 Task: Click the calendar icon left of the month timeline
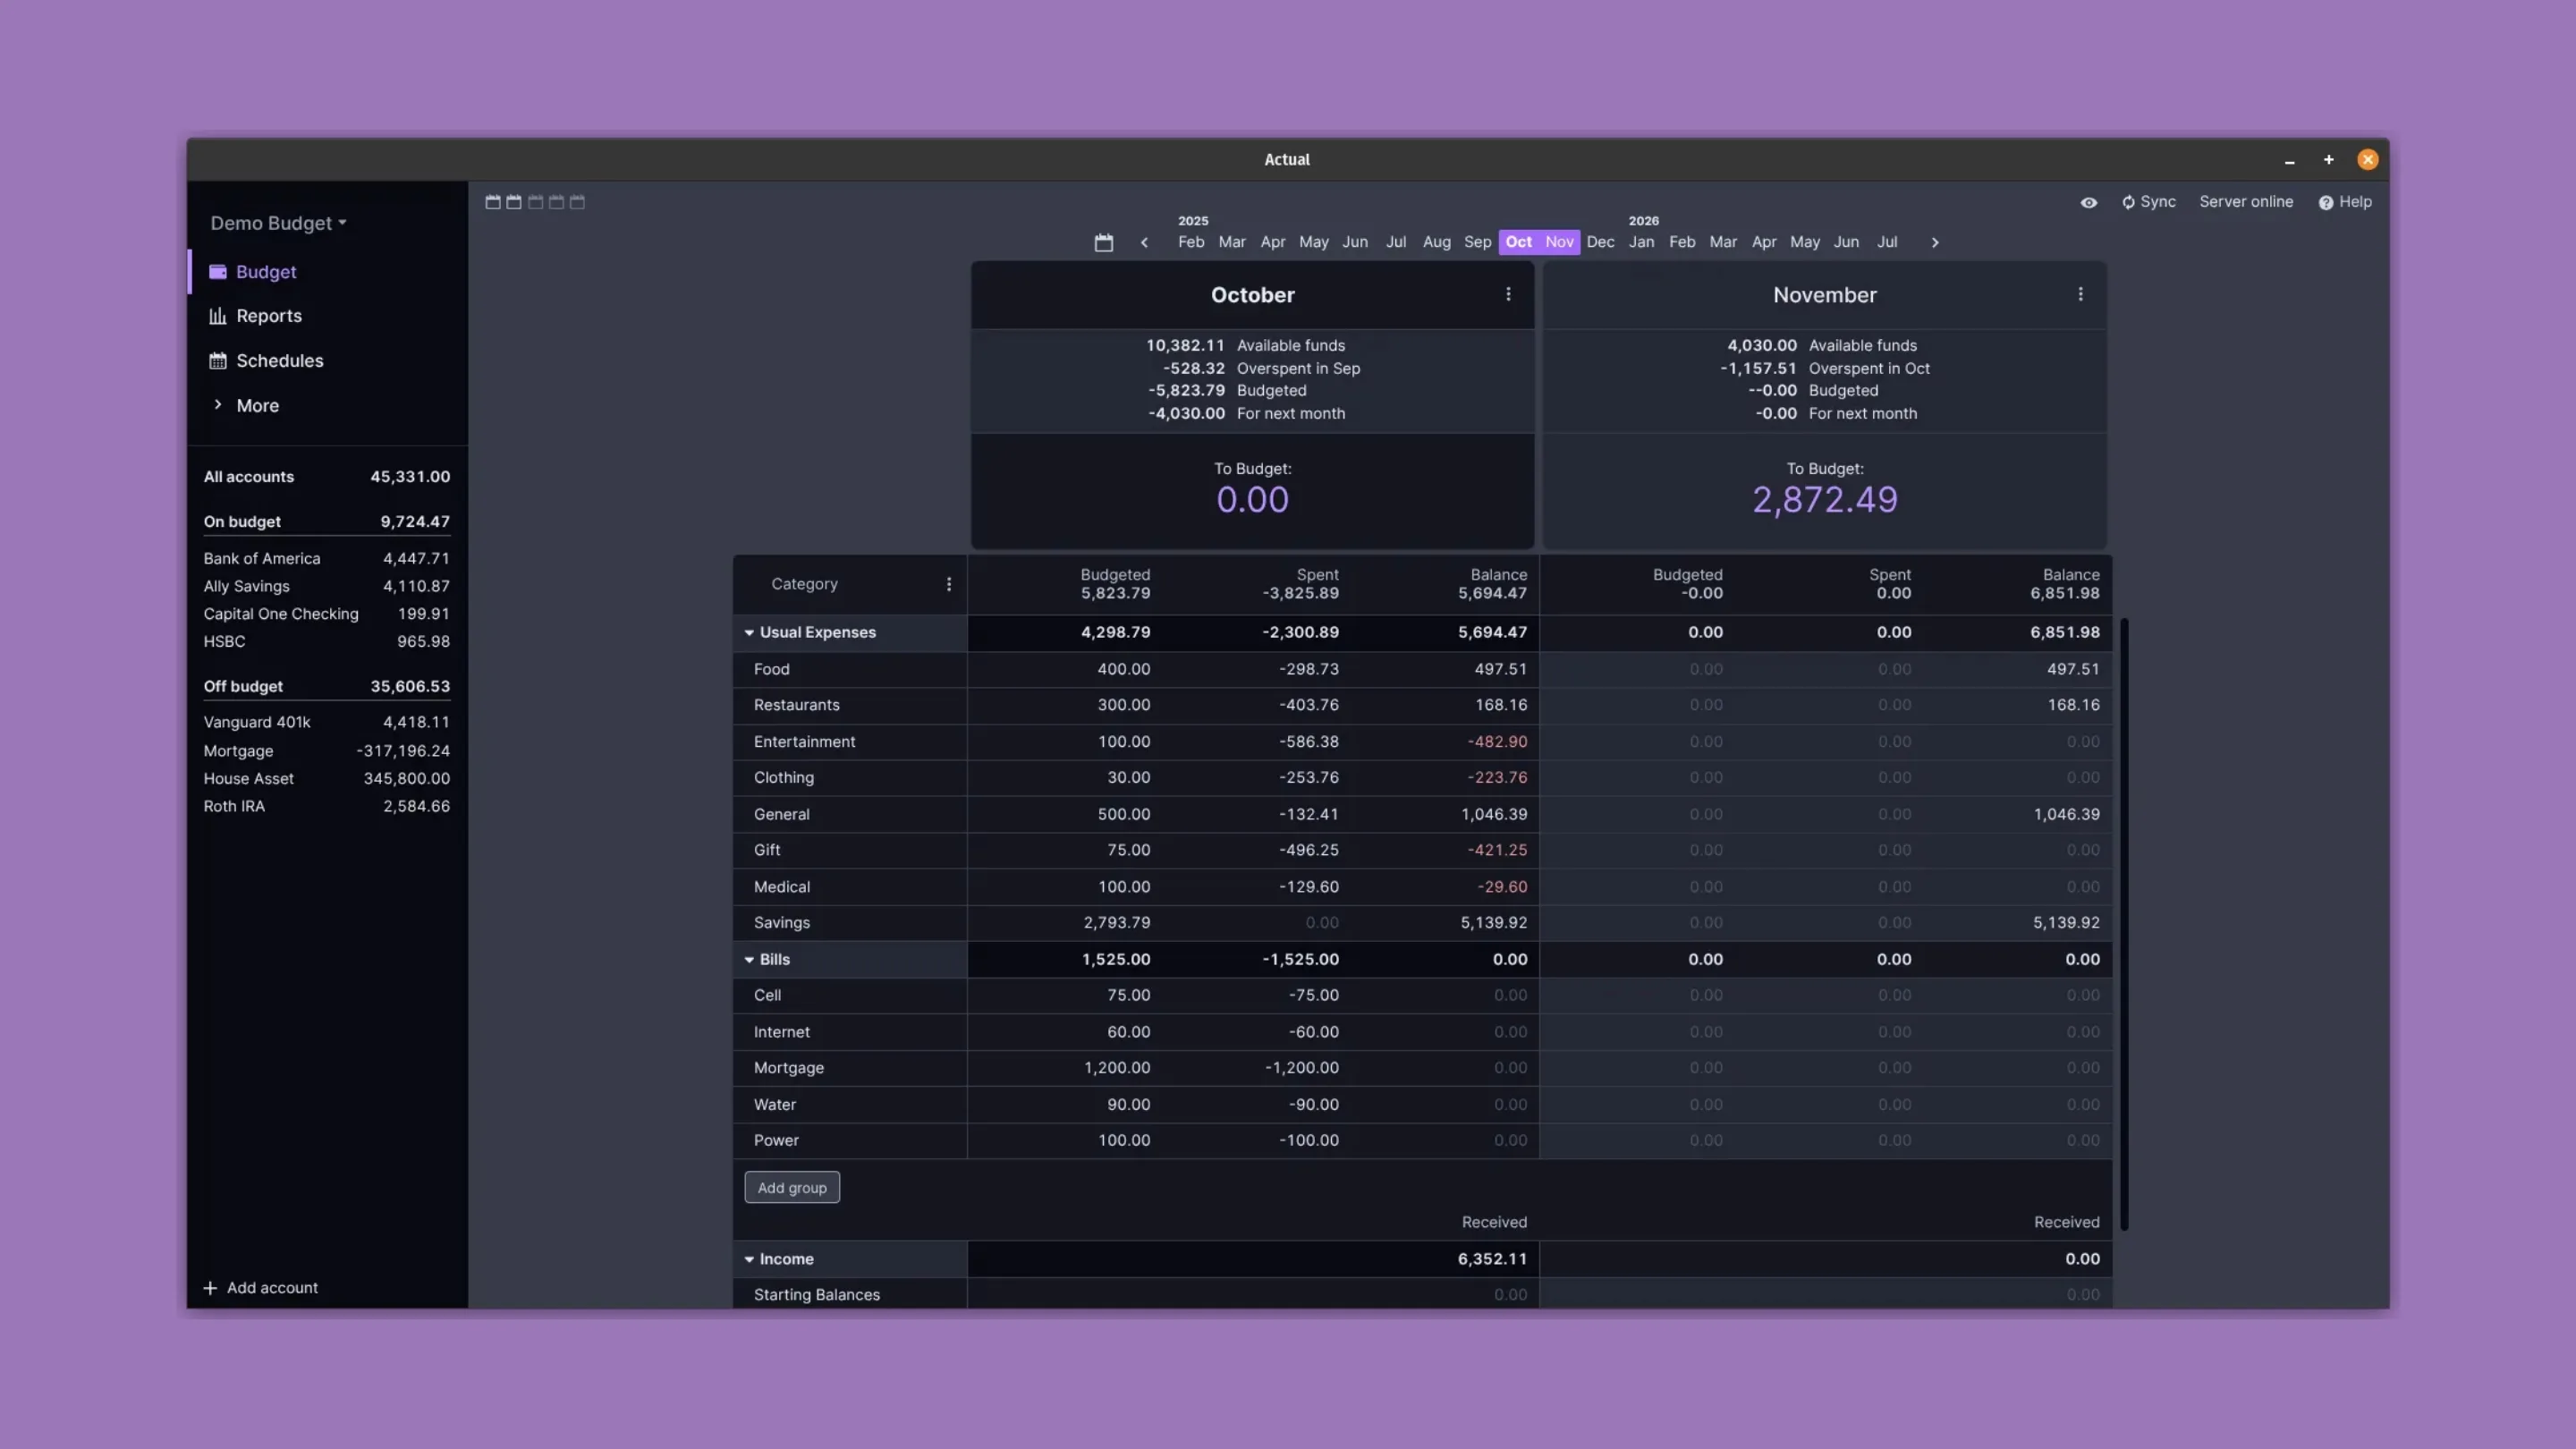pyautogui.click(x=1103, y=242)
